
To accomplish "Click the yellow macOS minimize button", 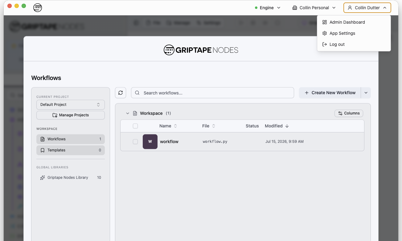I will 17,6.
